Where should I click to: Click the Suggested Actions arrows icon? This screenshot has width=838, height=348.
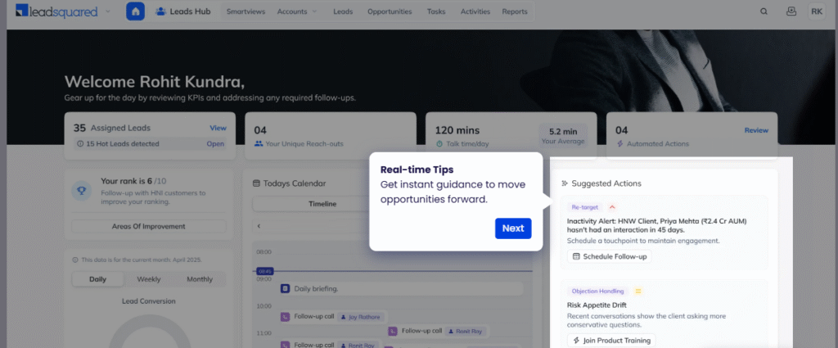(x=565, y=183)
